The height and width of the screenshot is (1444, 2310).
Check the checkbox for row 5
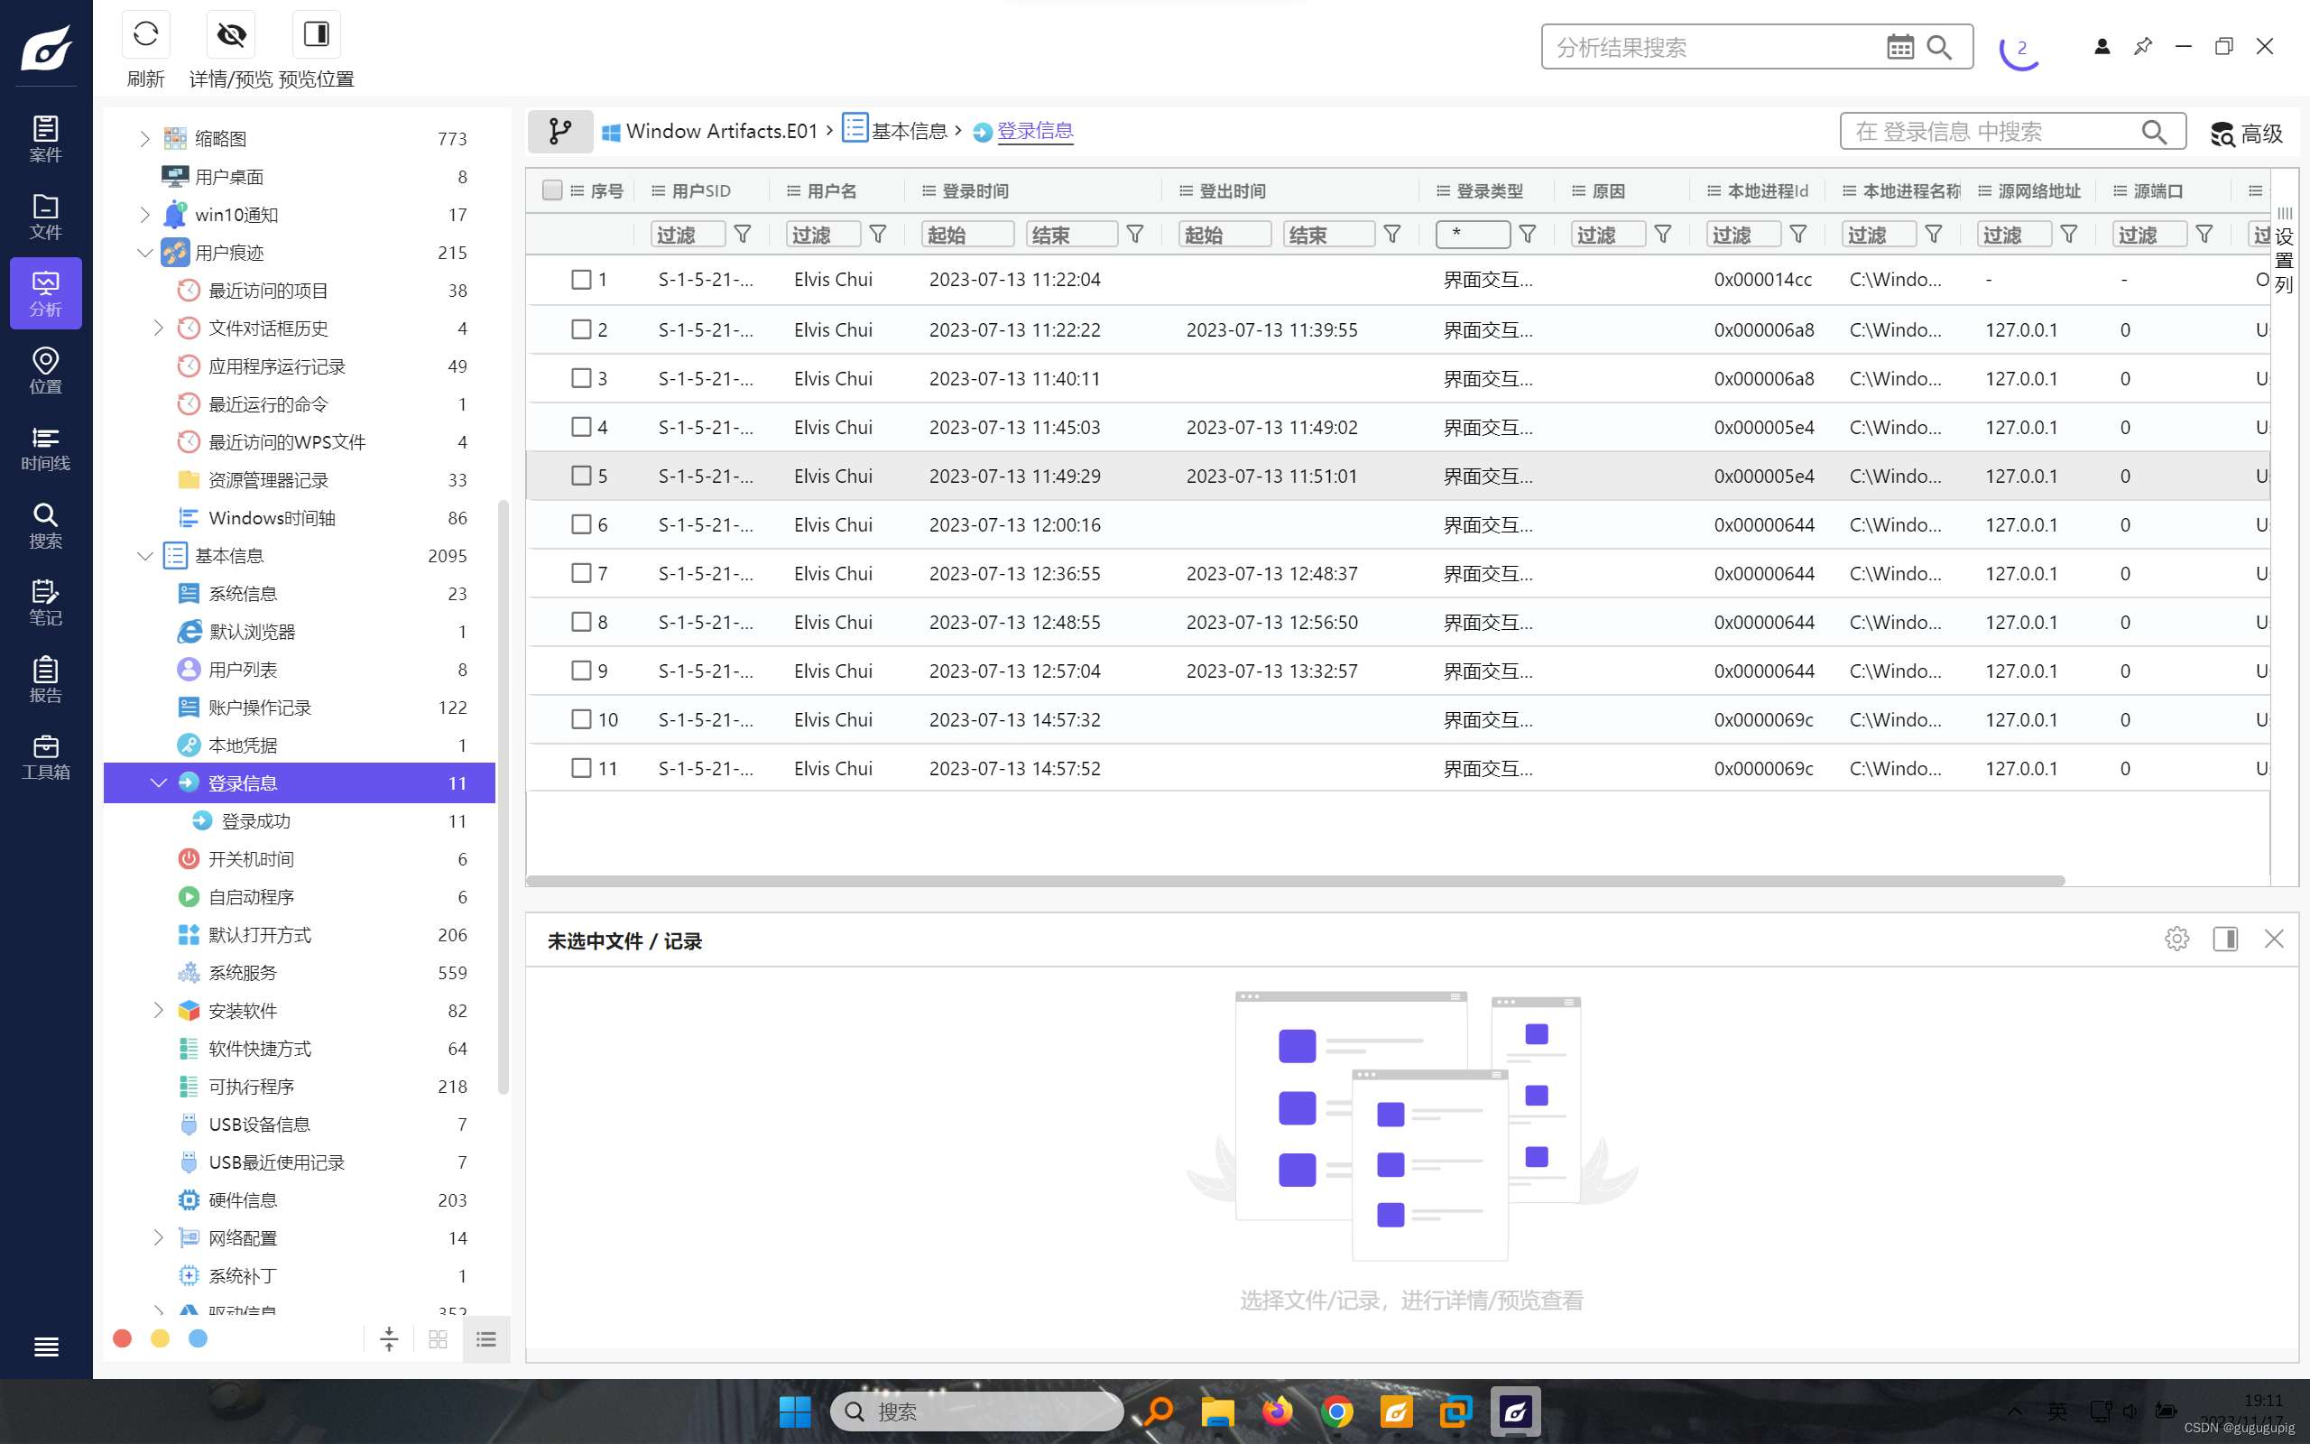point(580,476)
